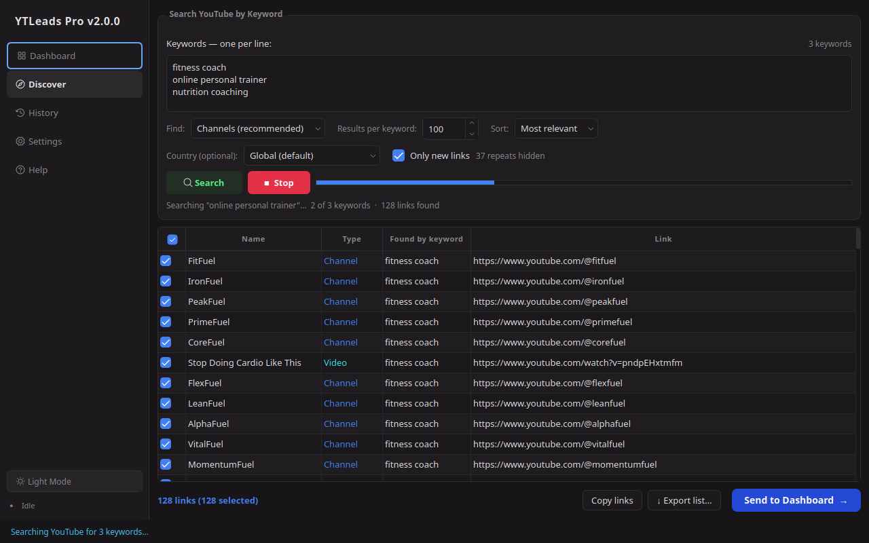Uncheck the Stop Doing Cardio Like This checkbox
The image size is (869, 543).
click(166, 362)
